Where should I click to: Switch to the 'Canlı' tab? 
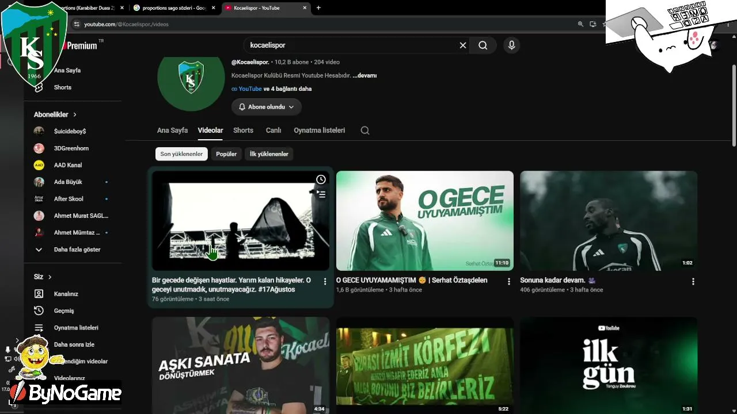tap(273, 131)
